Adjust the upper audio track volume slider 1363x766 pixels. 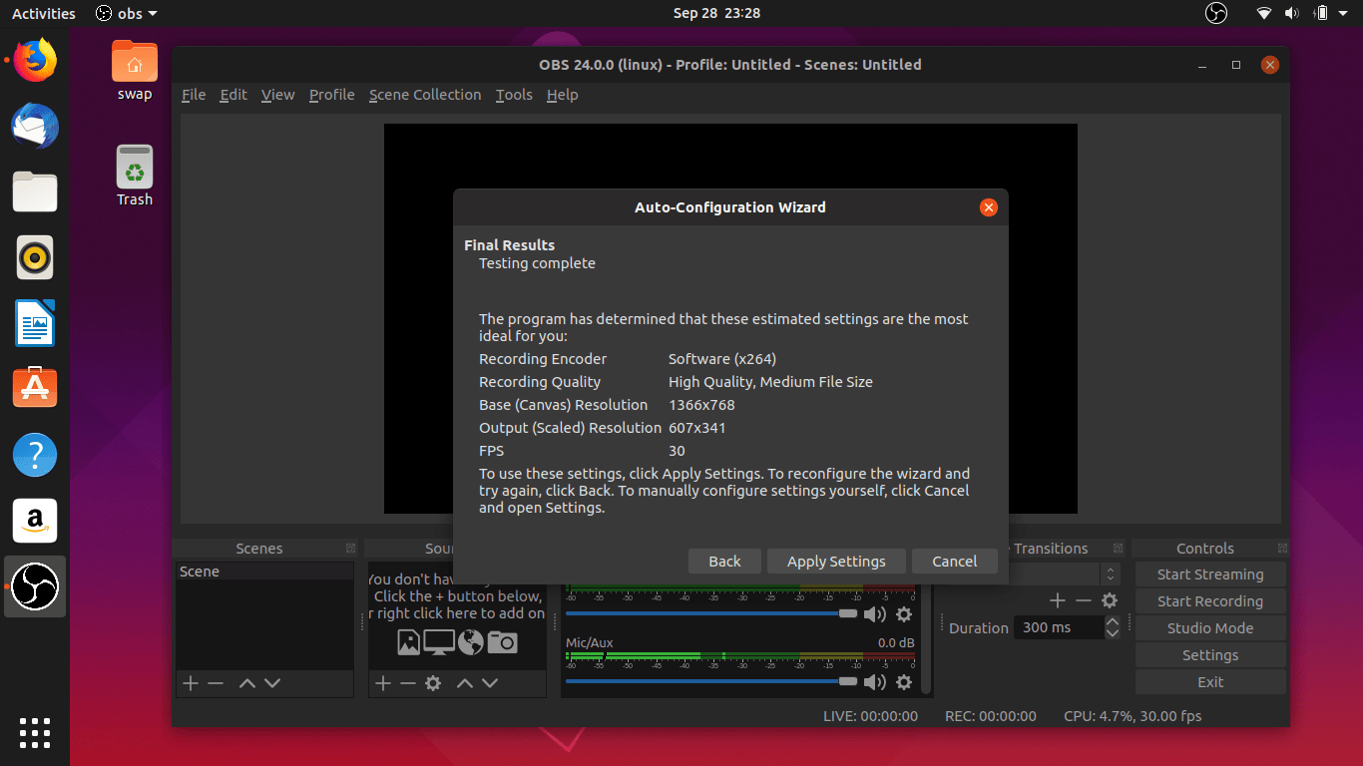(x=712, y=614)
